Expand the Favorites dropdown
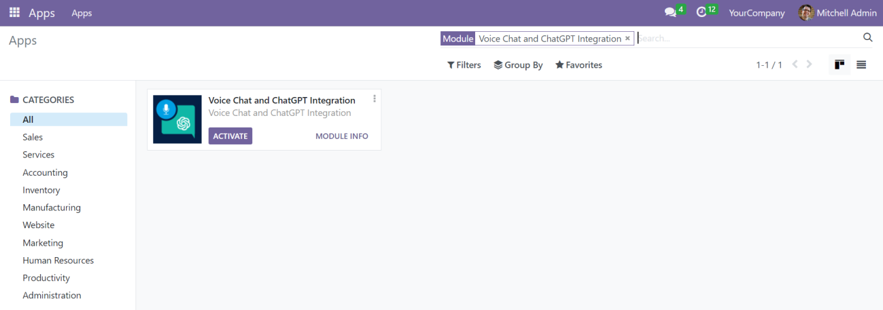The width and height of the screenshot is (883, 310). 578,65
